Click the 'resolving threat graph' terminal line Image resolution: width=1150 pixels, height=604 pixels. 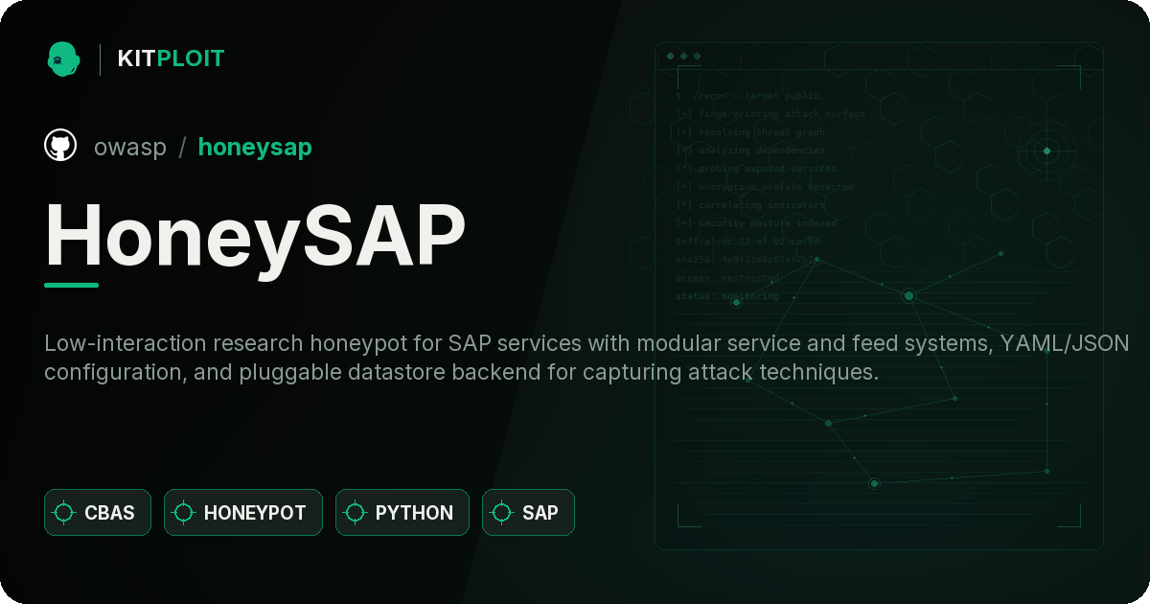(750, 132)
